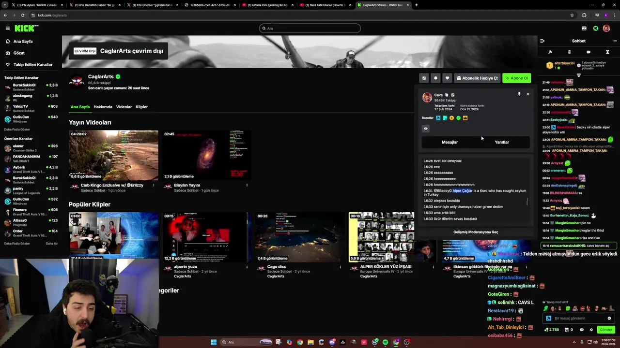Collapse the chat panel with the arrow icon
The width and height of the screenshot is (620, 348).
(542, 41)
